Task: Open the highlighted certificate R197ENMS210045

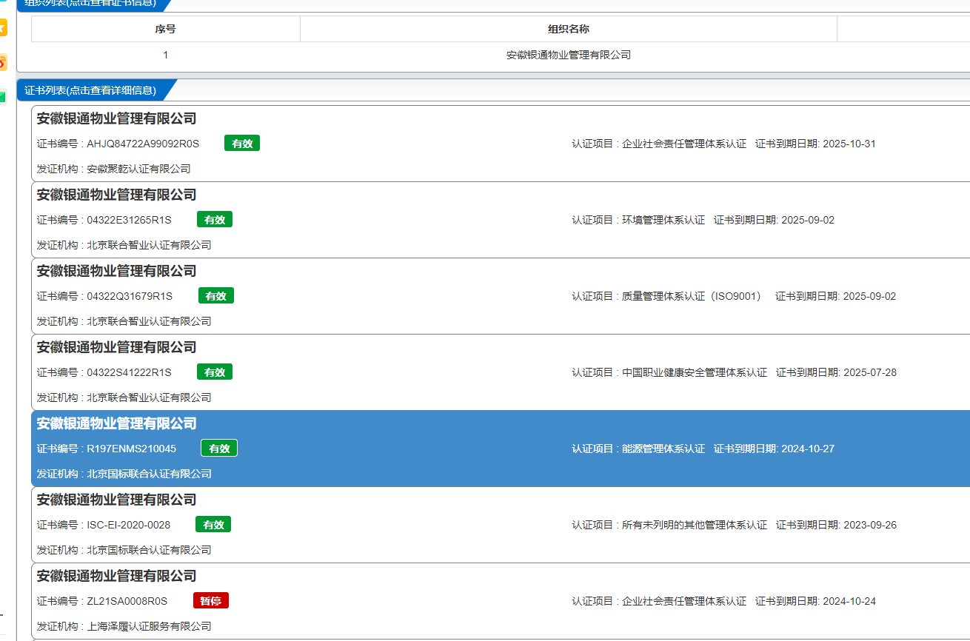Action: [131, 449]
